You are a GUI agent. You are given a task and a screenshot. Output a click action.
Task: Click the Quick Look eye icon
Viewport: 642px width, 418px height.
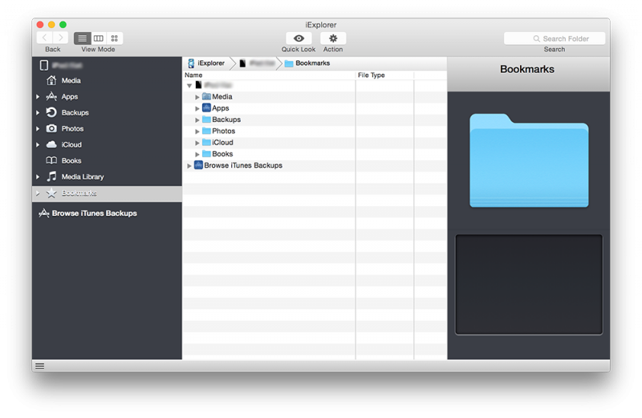point(299,39)
